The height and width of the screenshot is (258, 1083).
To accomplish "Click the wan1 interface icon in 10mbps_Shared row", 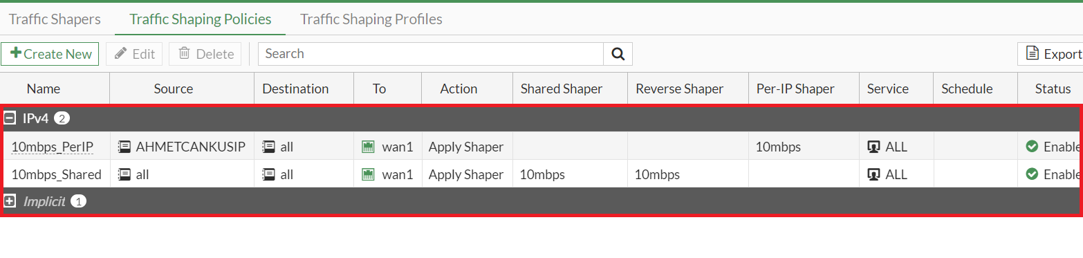I will pos(368,174).
